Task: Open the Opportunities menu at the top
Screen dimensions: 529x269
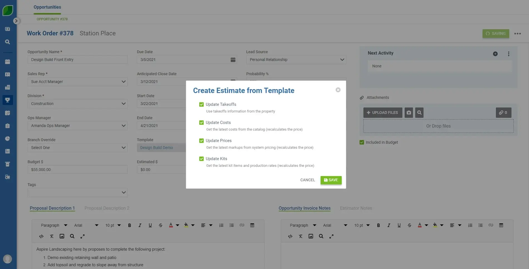Action: coord(47,7)
